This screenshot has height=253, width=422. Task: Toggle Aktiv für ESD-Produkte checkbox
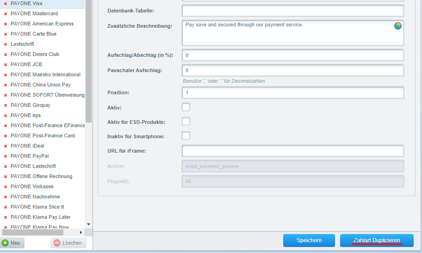pyautogui.click(x=186, y=121)
